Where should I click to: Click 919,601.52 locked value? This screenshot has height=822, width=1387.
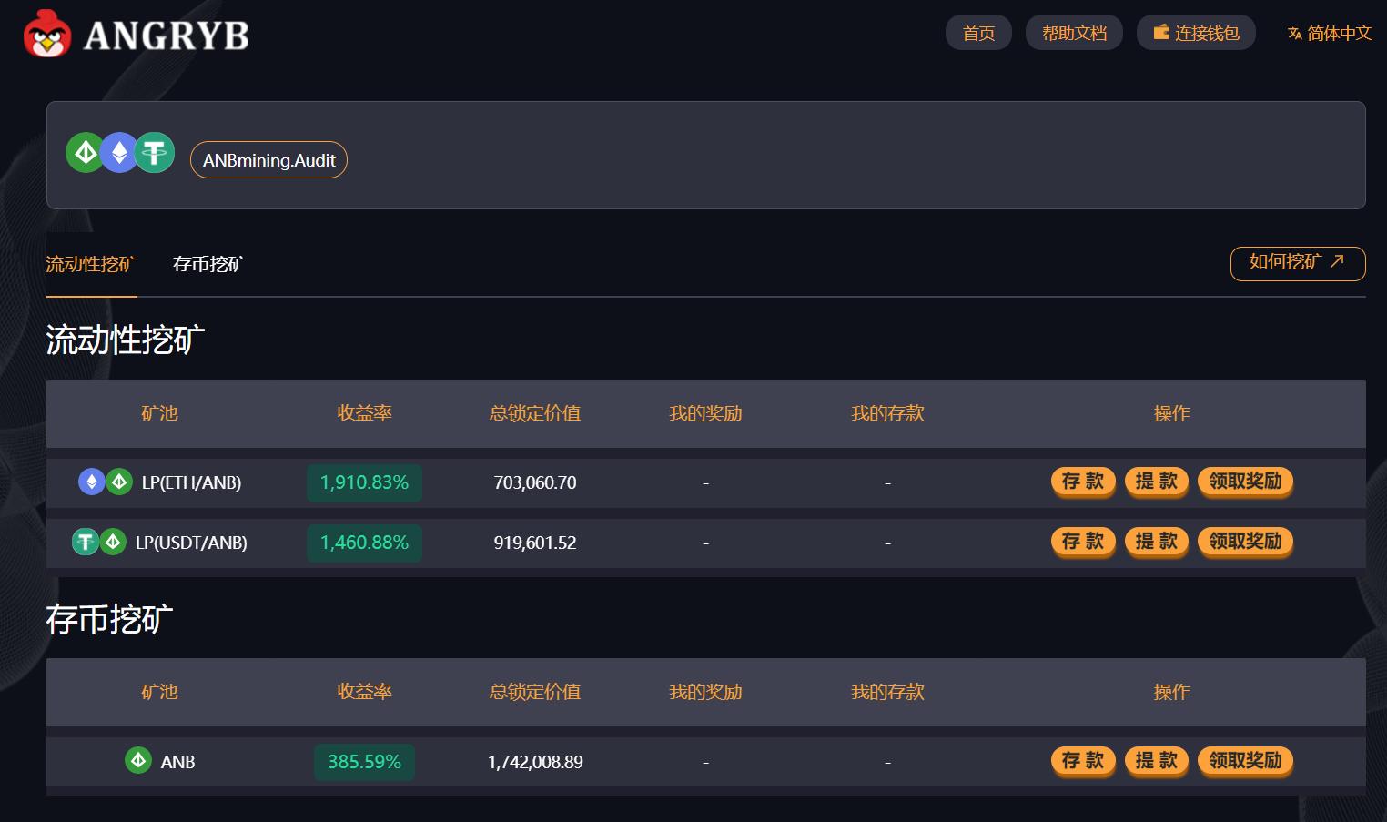[x=535, y=543]
